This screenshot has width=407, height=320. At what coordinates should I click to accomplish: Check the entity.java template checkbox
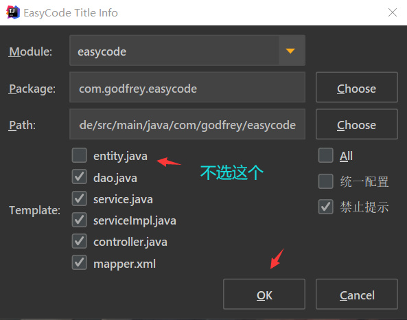coord(80,155)
